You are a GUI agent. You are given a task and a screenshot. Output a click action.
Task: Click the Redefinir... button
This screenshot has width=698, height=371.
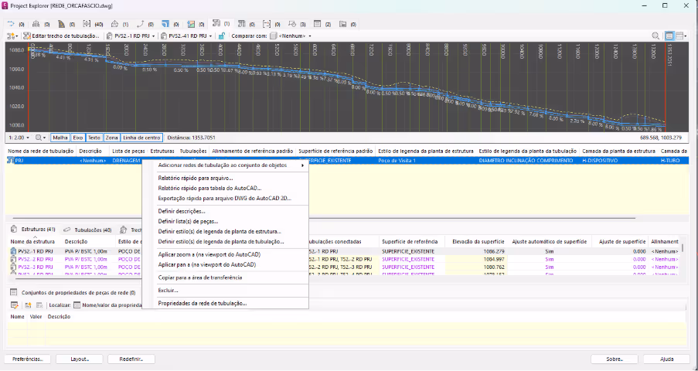(x=131, y=359)
